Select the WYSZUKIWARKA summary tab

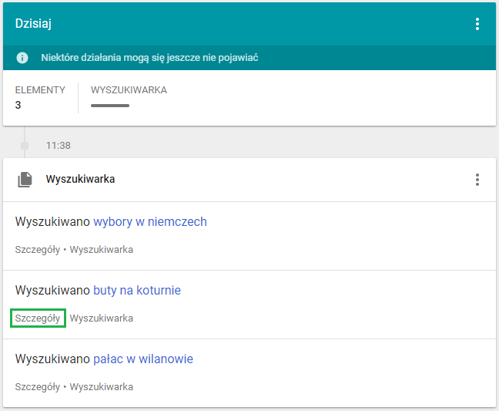pyautogui.click(x=129, y=90)
